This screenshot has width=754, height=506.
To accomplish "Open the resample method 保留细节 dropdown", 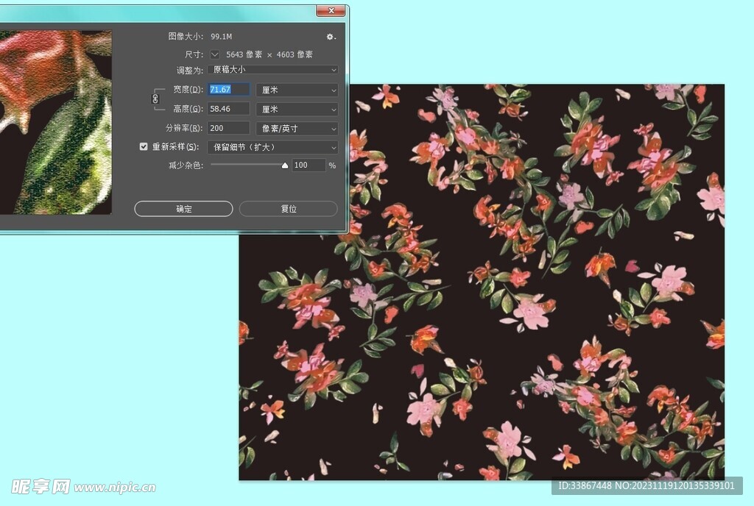I will [x=272, y=147].
